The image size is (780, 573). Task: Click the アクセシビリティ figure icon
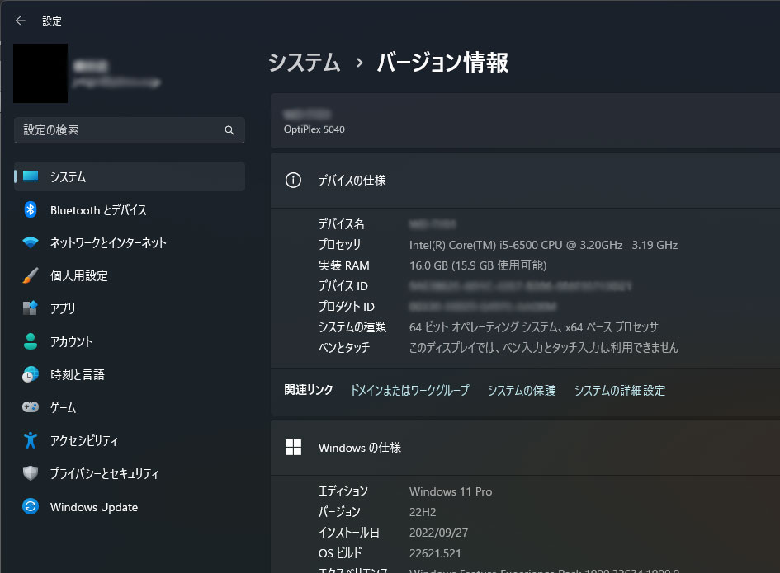tap(31, 440)
